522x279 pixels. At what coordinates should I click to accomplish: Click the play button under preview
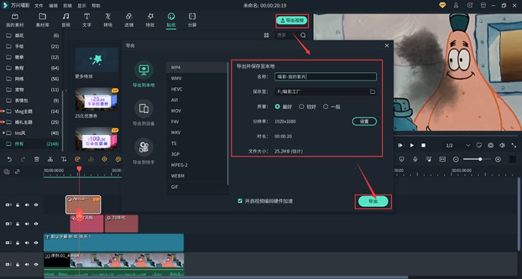click(x=412, y=145)
